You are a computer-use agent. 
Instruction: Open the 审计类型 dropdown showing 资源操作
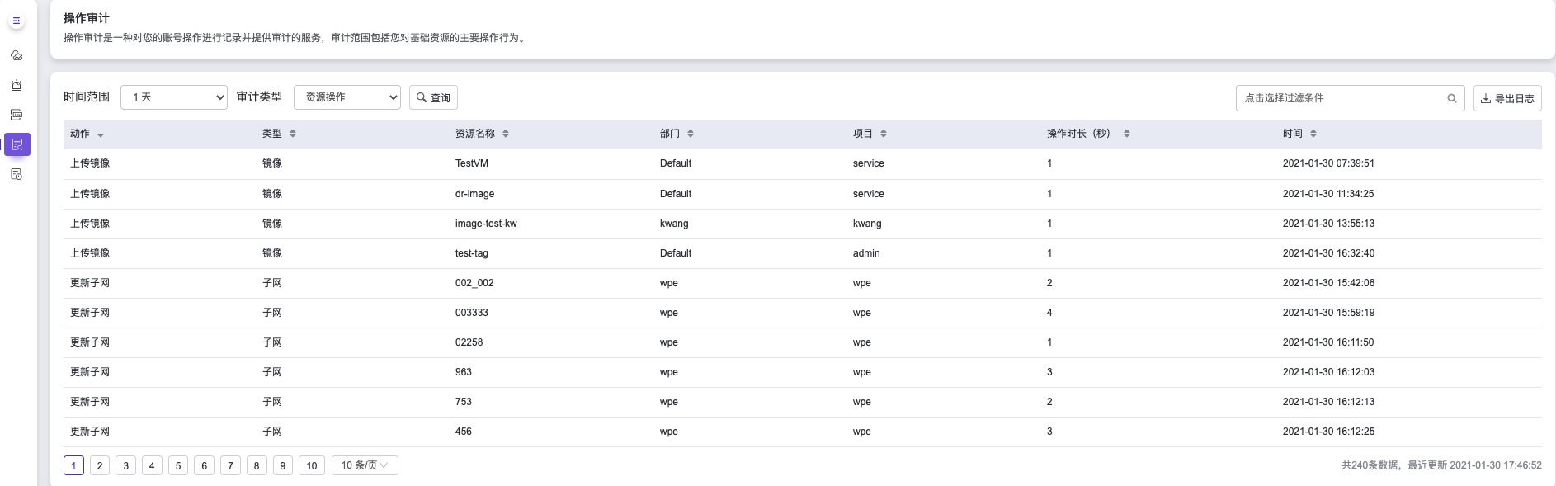click(x=347, y=97)
